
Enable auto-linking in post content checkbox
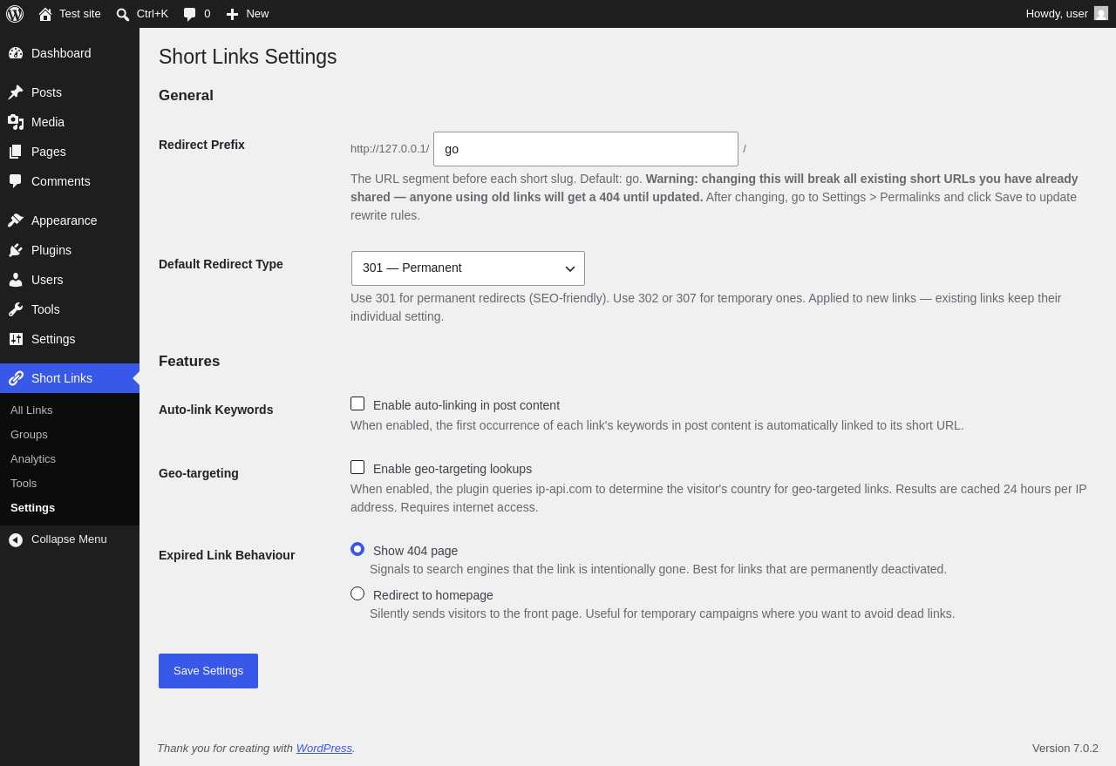(x=357, y=403)
